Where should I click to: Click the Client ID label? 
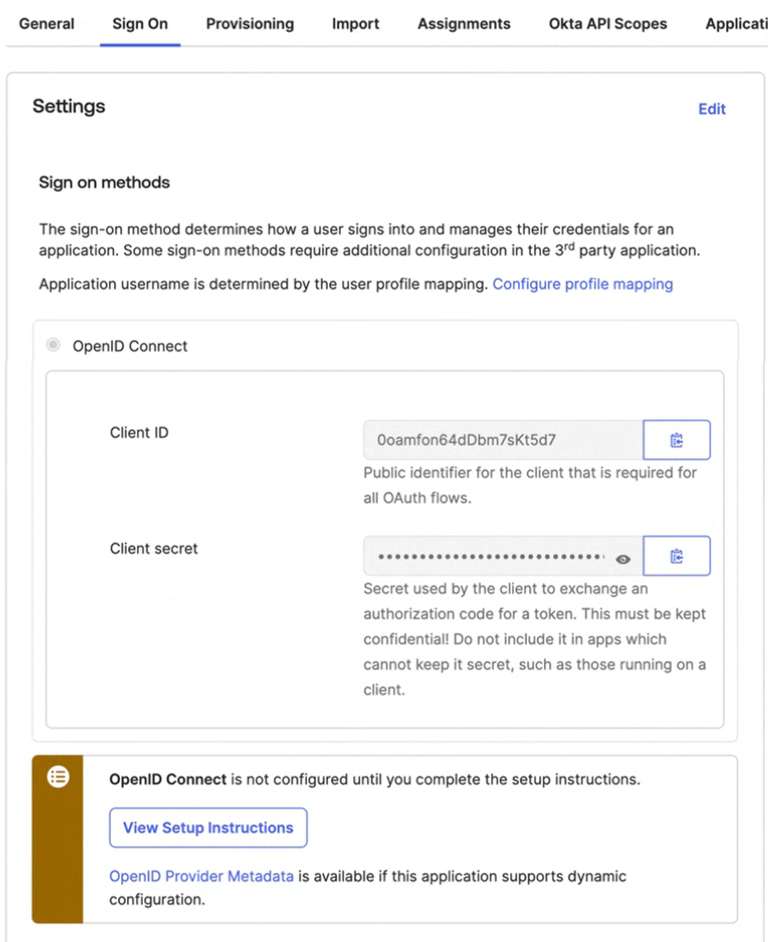(x=139, y=433)
